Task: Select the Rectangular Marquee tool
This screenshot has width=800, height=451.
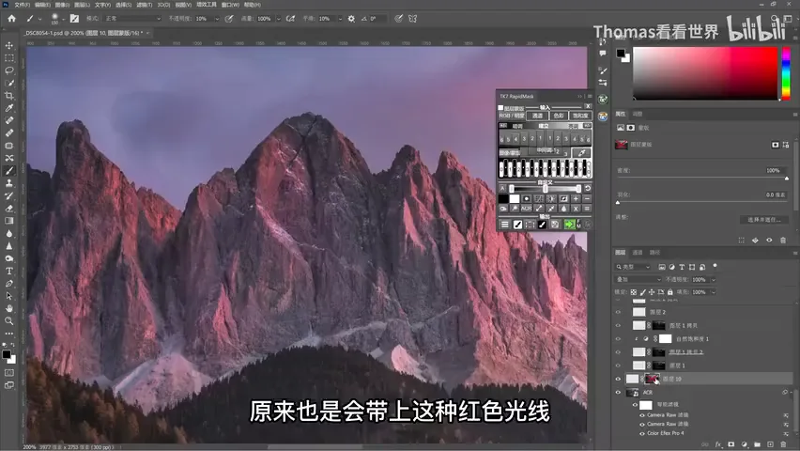Action: pos(9,57)
